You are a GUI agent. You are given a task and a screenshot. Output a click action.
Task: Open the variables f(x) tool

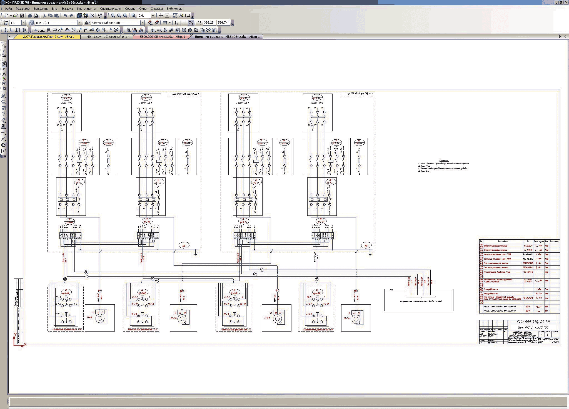(x=92, y=16)
